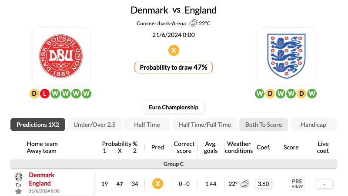
Task: Click the Euro tournament logo icon
Action: click(19, 177)
